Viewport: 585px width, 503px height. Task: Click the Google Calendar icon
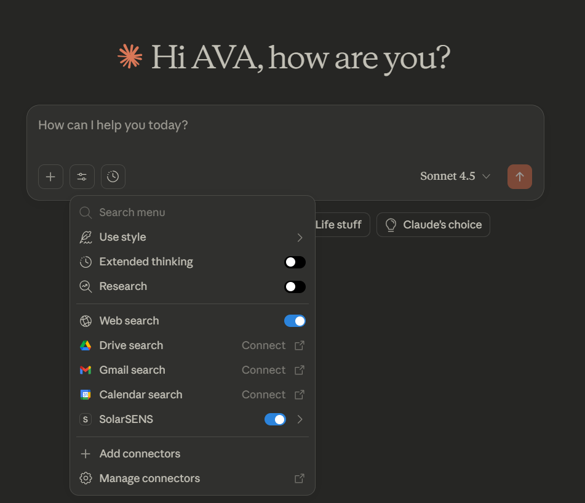point(86,395)
